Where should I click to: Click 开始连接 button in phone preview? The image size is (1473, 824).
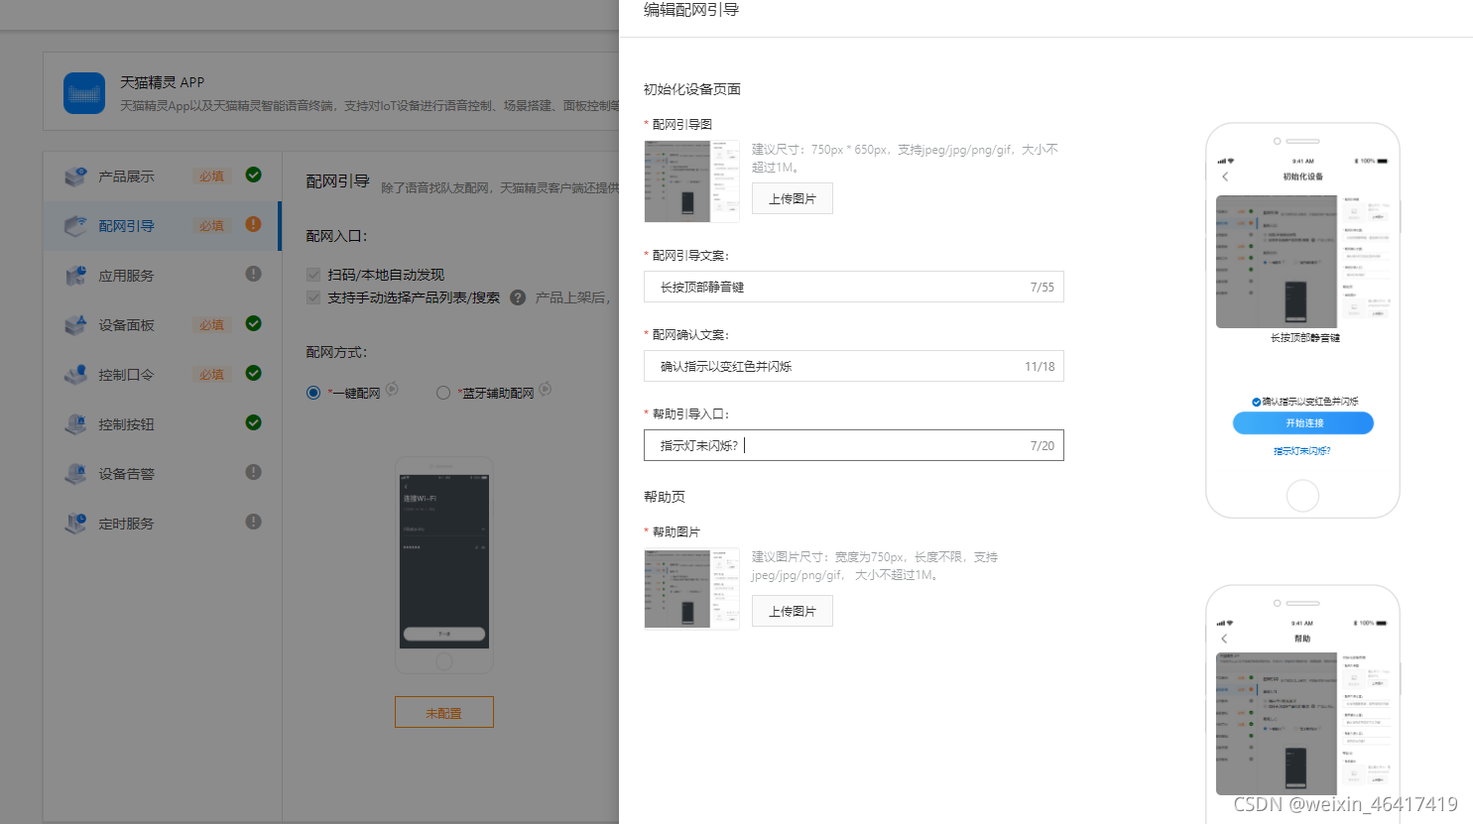pos(1303,423)
